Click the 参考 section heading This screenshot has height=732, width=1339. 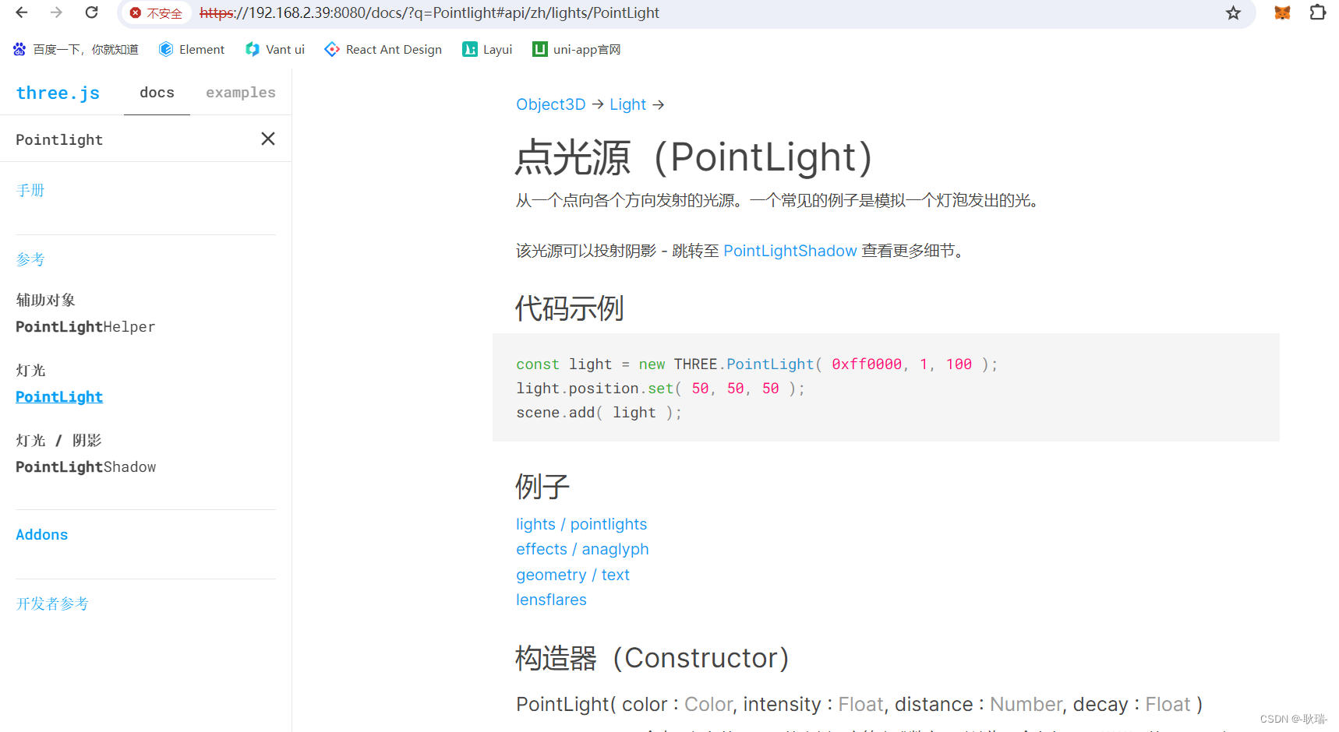(x=30, y=259)
